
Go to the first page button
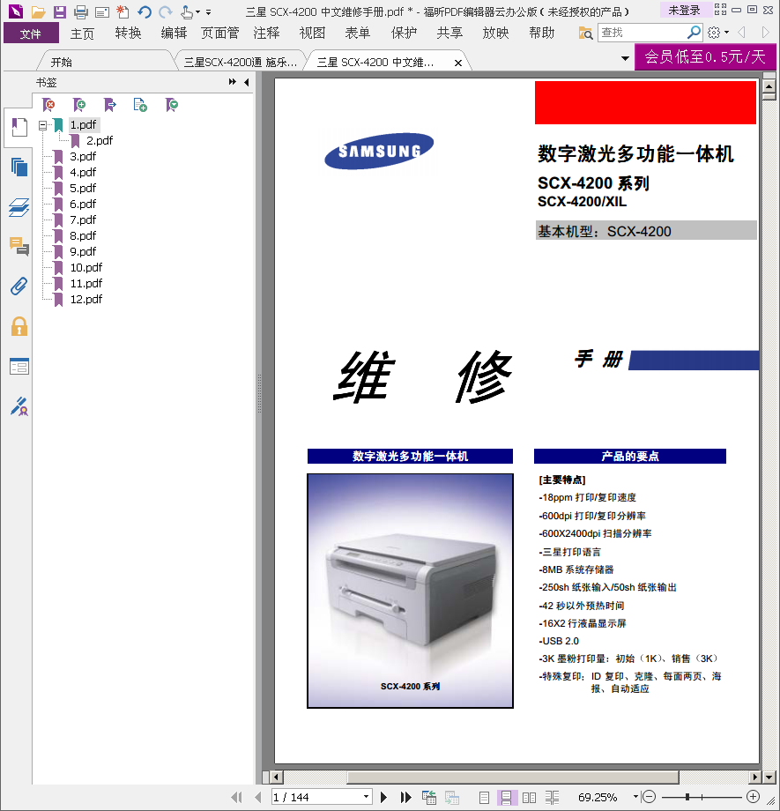pyautogui.click(x=237, y=798)
